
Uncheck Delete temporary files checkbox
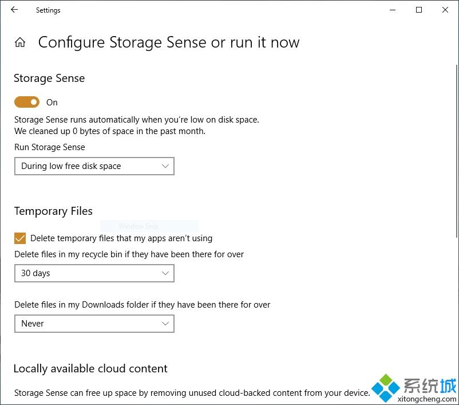click(x=20, y=238)
